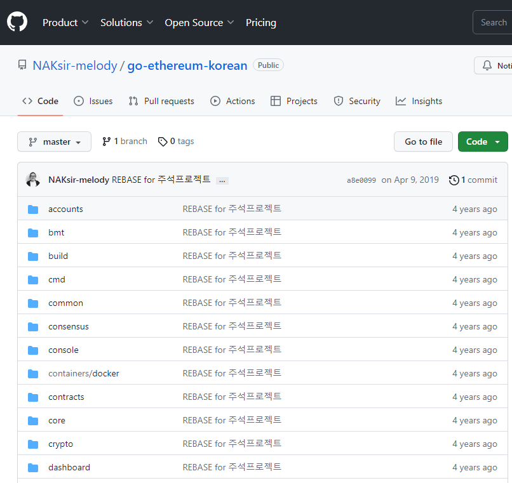Open the bmt folder name

point(56,233)
